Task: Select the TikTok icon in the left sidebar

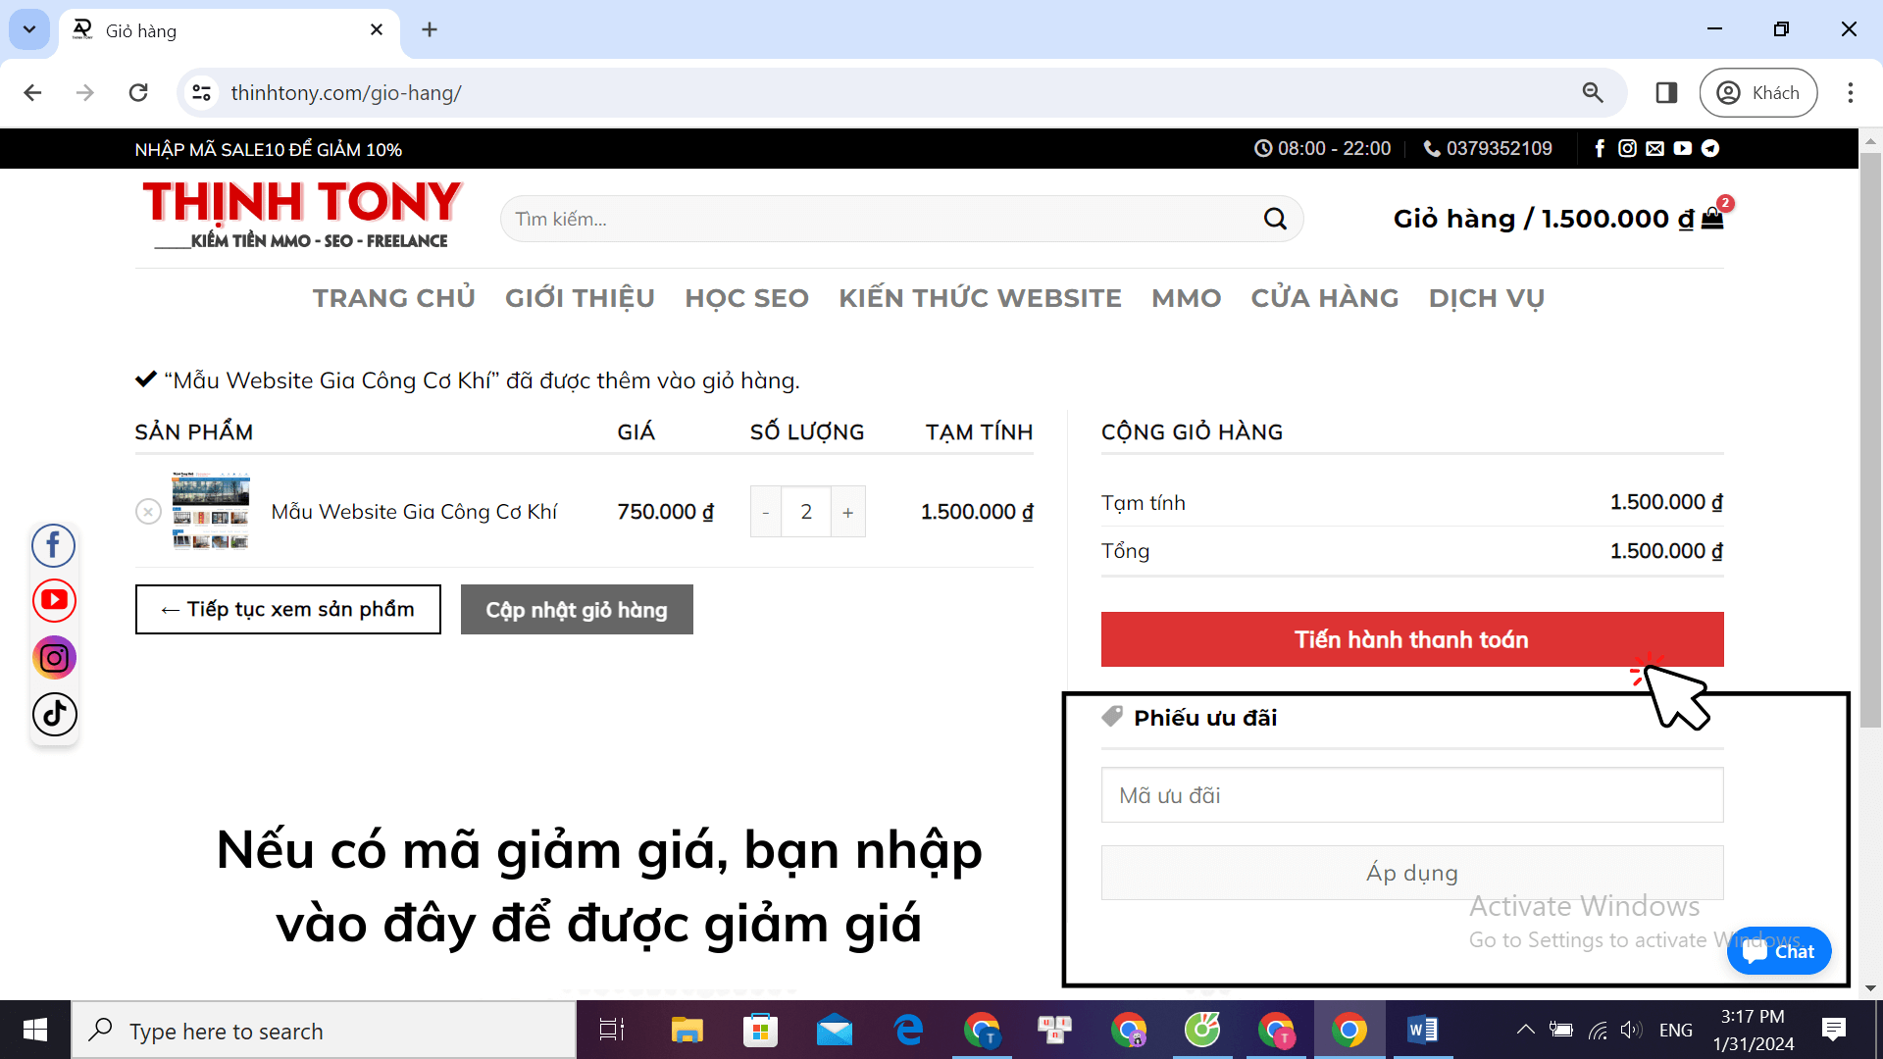Action: coord(54,714)
